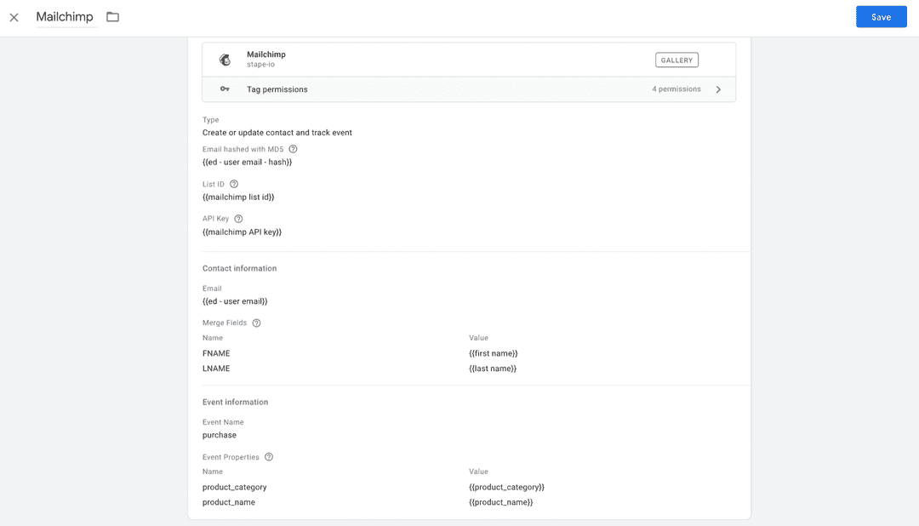Click the API Key help icon
This screenshot has height=526, width=919.
[x=237, y=218]
